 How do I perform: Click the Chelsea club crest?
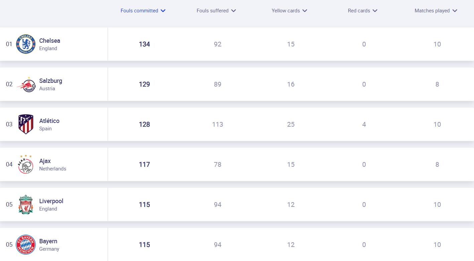coord(26,44)
